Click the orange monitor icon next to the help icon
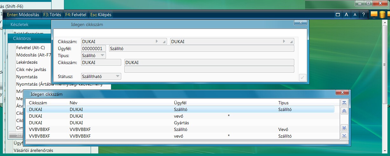Viewport: 390px width, 156px height. point(374,15)
